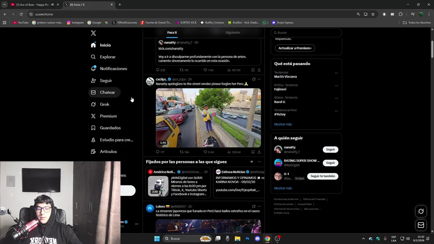
Task: Open Grok icon on Lolero post
Action: click(x=254, y=206)
